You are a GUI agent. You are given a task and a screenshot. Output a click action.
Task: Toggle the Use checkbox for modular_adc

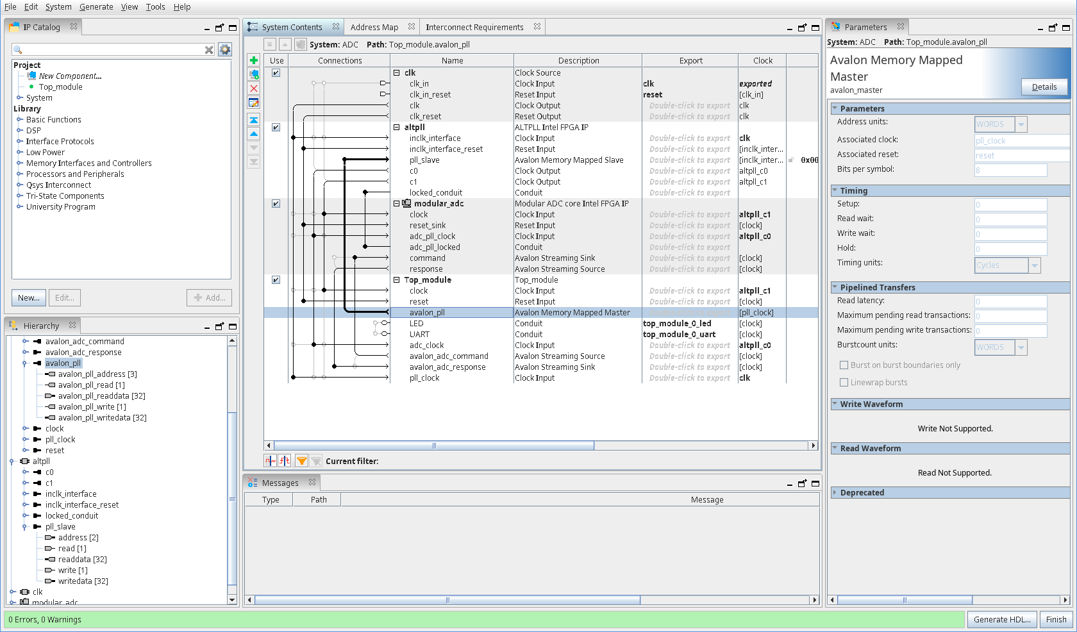(x=276, y=204)
